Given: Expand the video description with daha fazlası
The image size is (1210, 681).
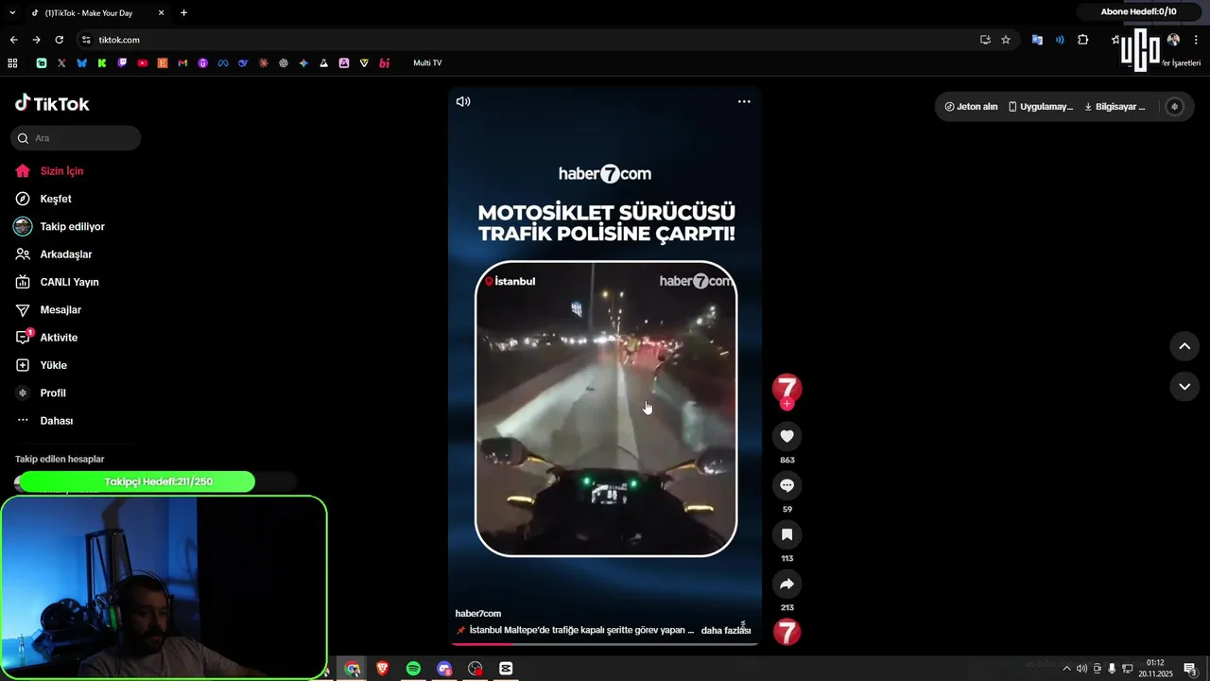Looking at the screenshot, I should click(726, 630).
